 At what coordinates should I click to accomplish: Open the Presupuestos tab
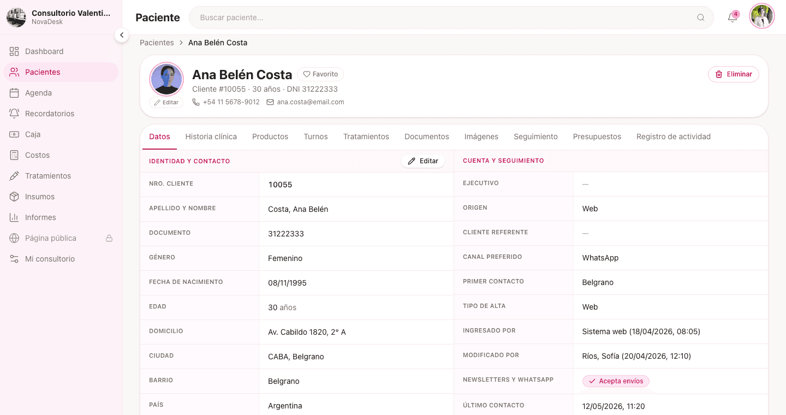tap(597, 137)
